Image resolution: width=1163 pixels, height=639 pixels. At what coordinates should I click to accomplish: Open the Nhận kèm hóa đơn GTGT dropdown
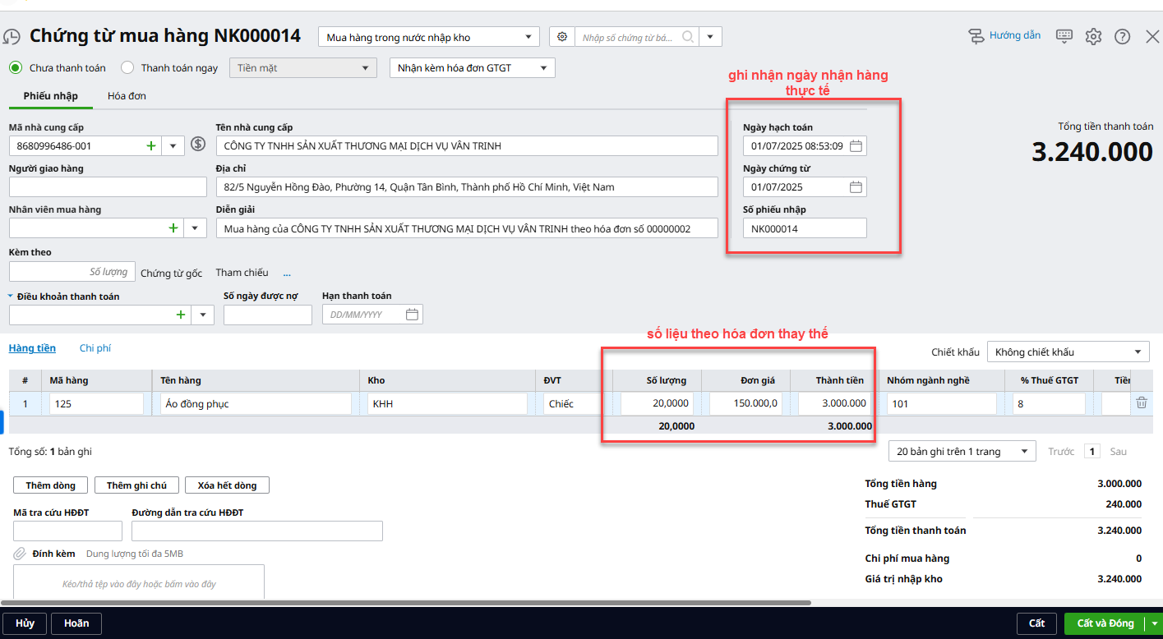[543, 68]
